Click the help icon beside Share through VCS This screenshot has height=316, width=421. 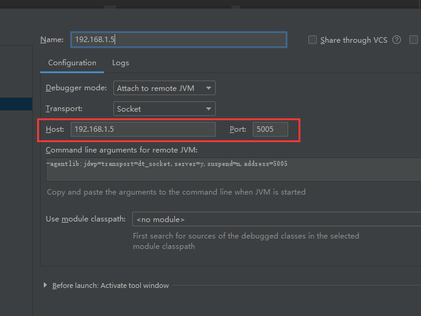click(397, 40)
